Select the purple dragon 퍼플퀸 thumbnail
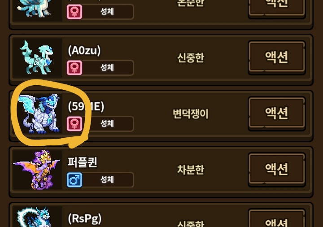 pos(37,170)
